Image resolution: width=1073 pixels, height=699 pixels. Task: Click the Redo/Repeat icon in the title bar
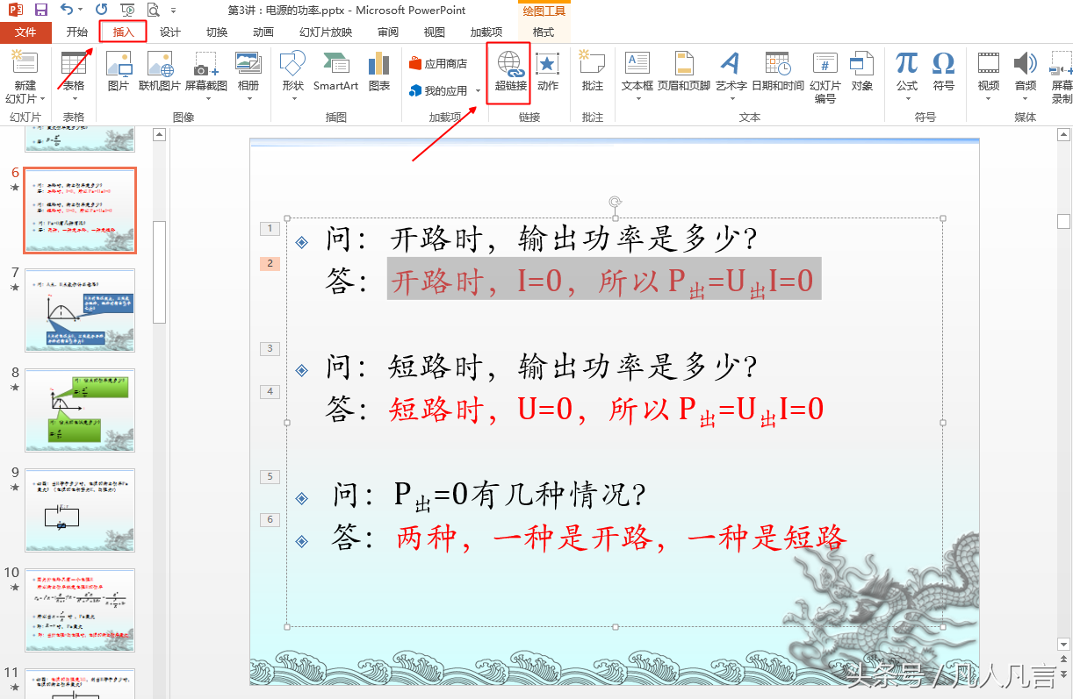tap(101, 11)
